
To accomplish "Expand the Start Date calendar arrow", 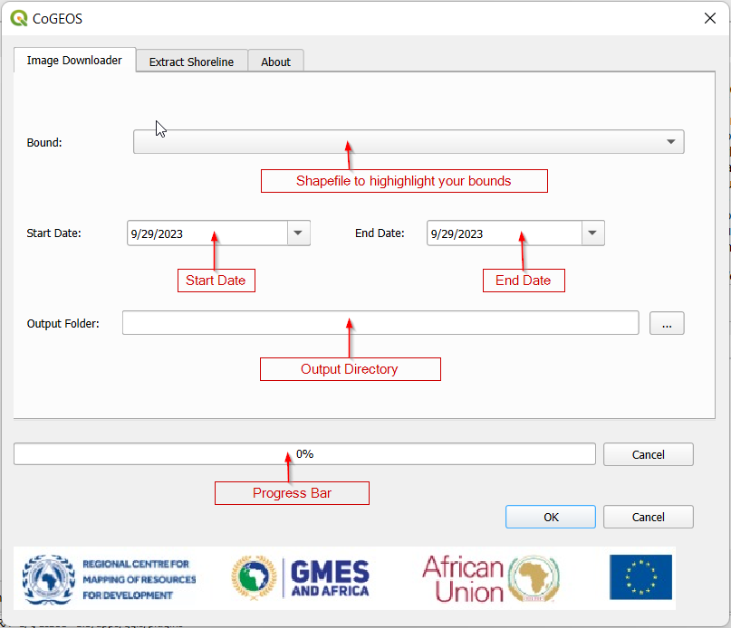I will tap(298, 233).
